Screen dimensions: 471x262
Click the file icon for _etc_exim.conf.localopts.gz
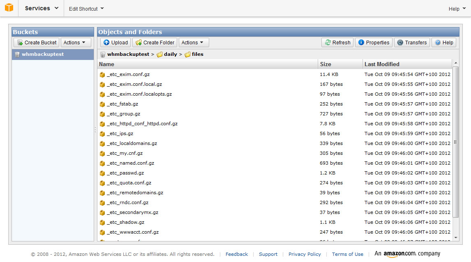point(102,94)
